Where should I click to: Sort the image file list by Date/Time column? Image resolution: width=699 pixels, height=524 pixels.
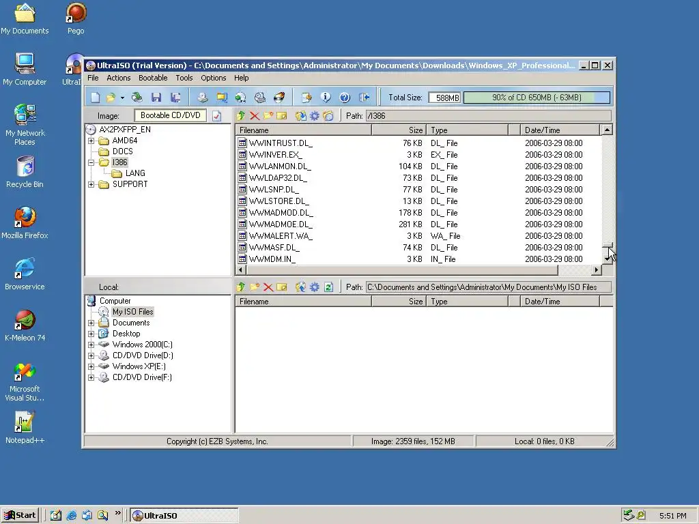click(560, 130)
